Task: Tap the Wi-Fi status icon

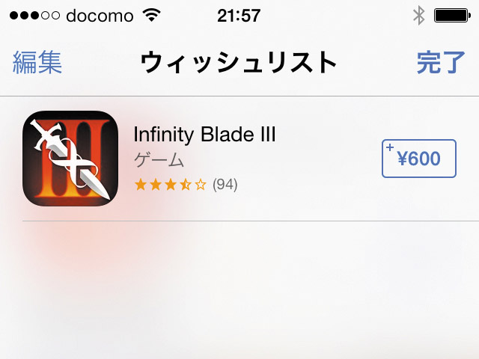Action: click(x=152, y=15)
